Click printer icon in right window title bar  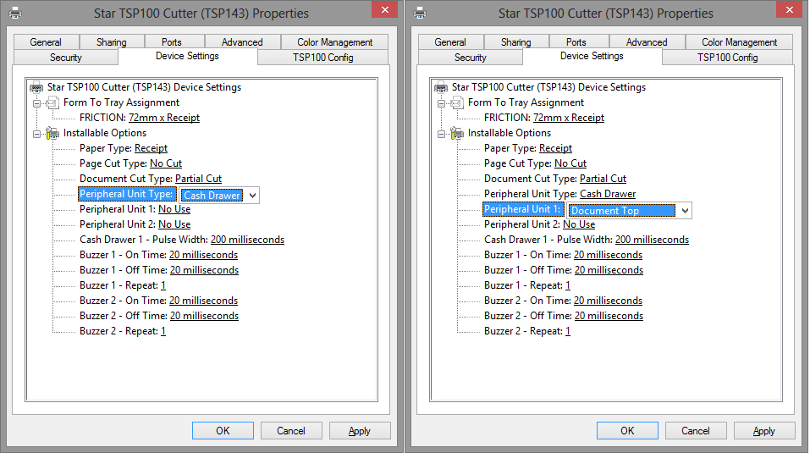point(420,13)
